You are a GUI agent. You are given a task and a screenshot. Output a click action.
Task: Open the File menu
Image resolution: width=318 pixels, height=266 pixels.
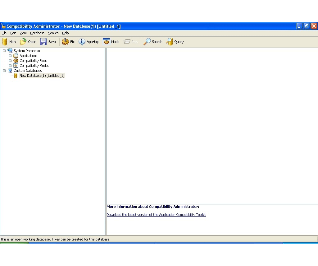click(x=4, y=33)
